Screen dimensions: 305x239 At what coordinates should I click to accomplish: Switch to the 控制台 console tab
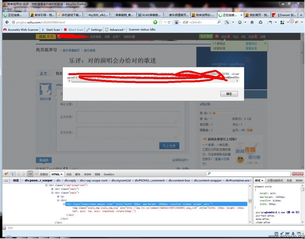(x=44, y=174)
